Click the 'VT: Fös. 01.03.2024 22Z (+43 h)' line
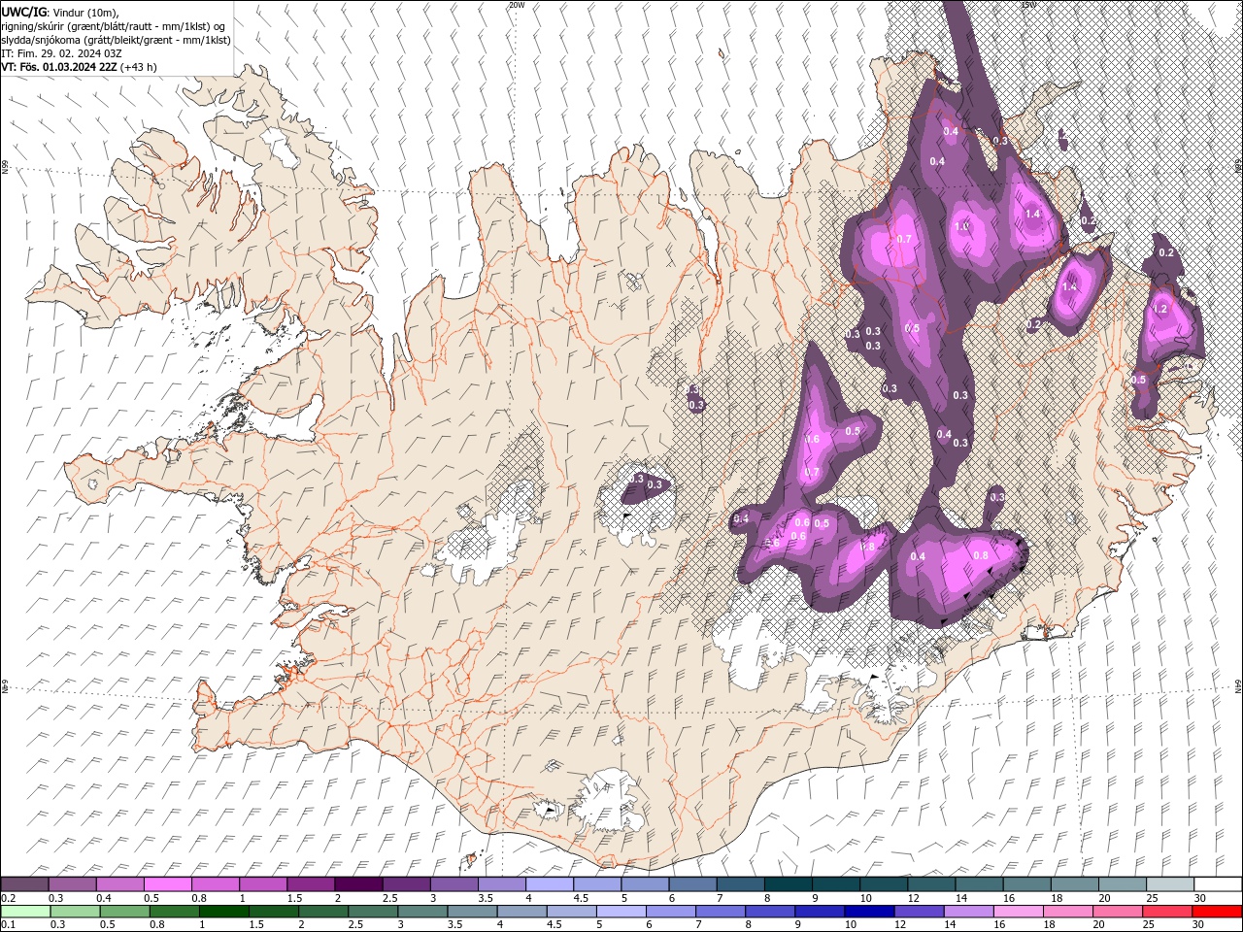1243x932 pixels. (80, 67)
